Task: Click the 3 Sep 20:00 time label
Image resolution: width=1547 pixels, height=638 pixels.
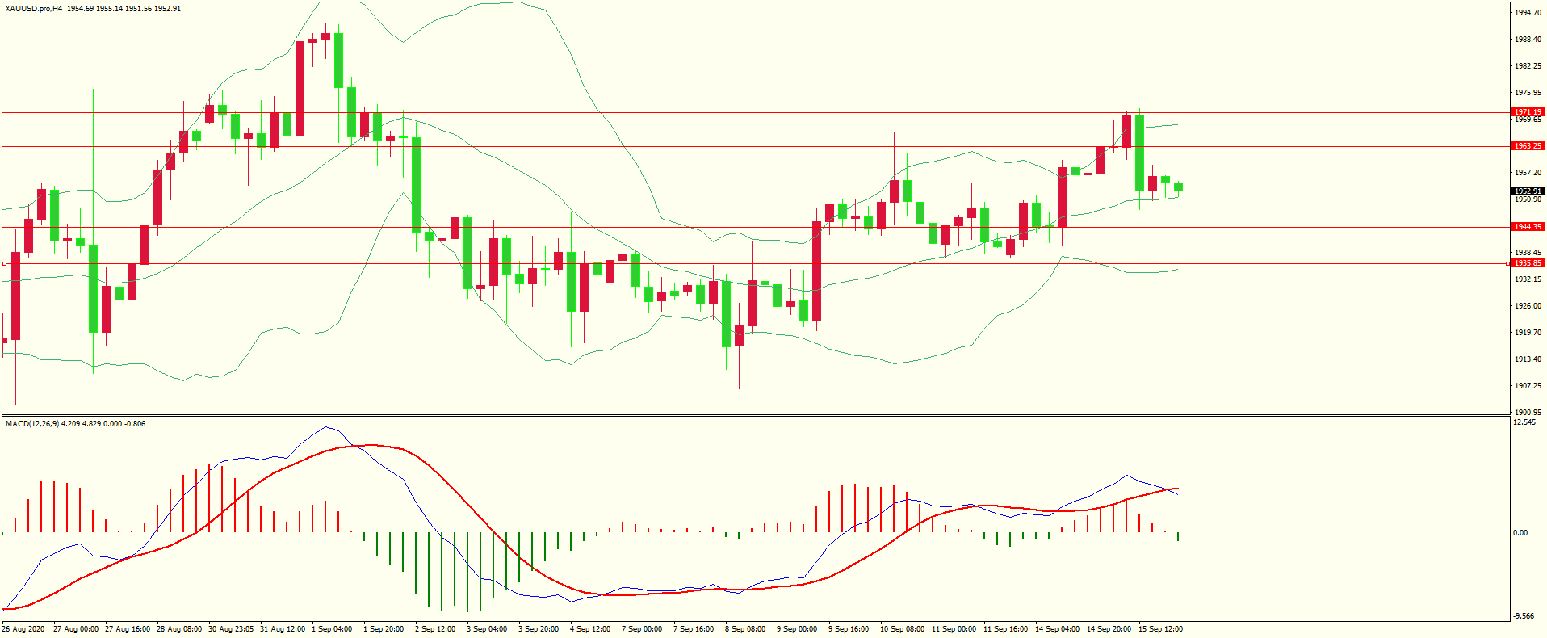Action: point(539,629)
